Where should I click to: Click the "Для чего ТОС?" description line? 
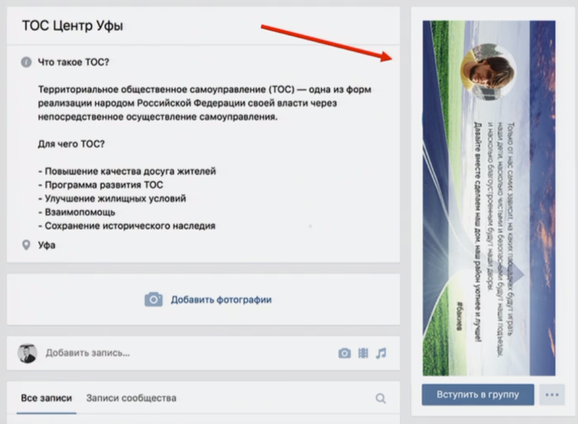click(71, 144)
